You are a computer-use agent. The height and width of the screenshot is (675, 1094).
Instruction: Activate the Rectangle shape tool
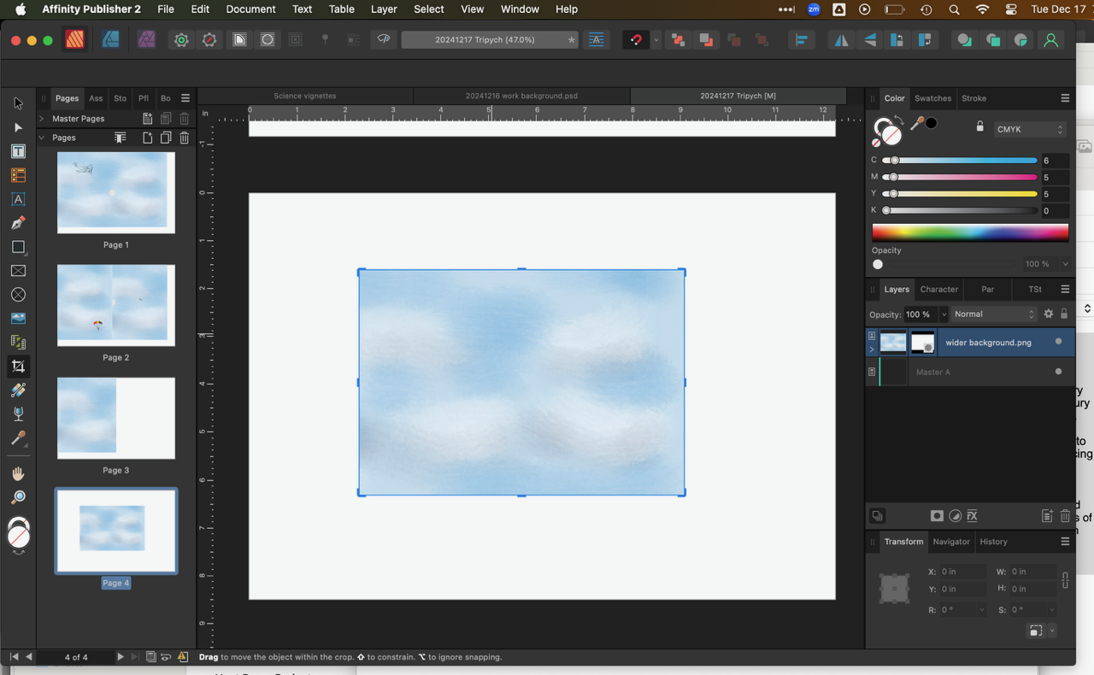point(18,247)
